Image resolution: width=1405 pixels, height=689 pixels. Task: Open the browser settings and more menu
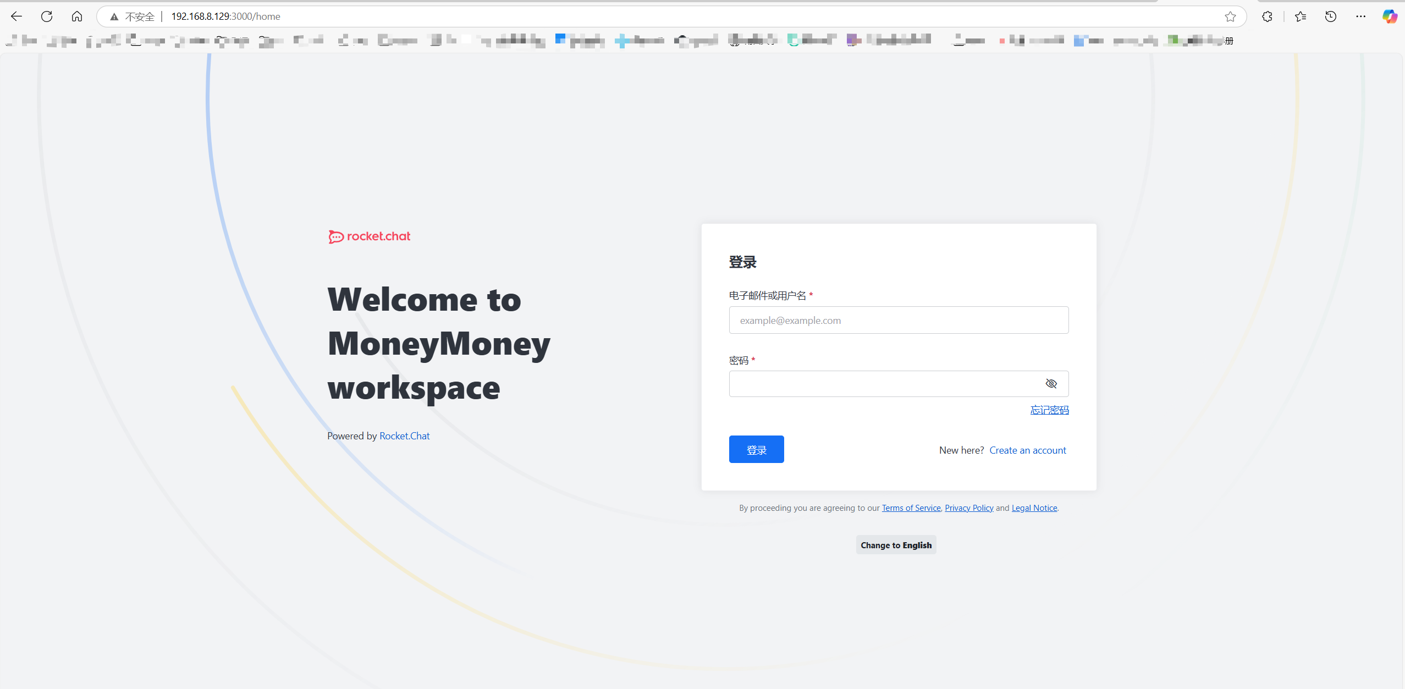pos(1361,16)
